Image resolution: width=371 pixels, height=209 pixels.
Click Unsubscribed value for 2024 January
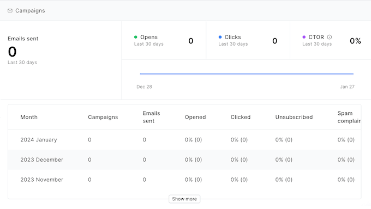(x=284, y=140)
